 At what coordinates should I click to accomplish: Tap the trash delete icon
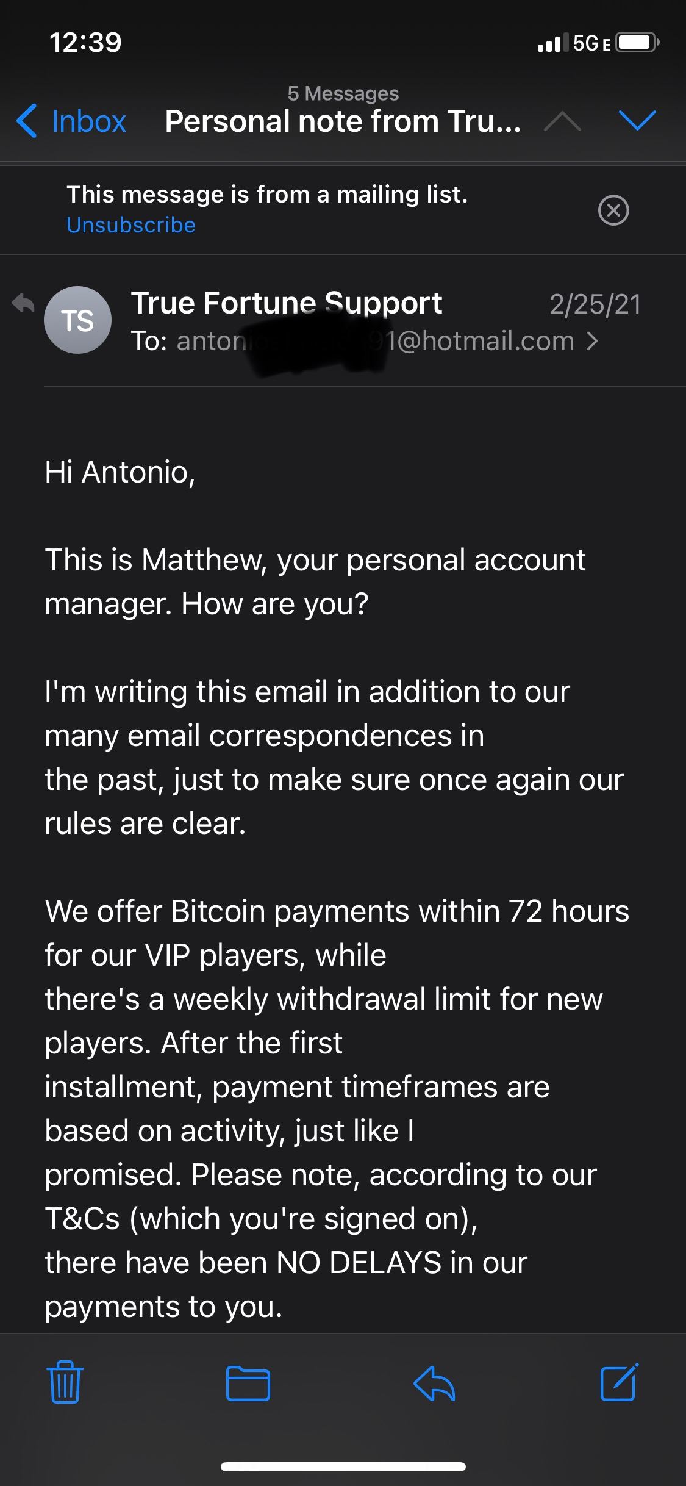[x=65, y=1382]
